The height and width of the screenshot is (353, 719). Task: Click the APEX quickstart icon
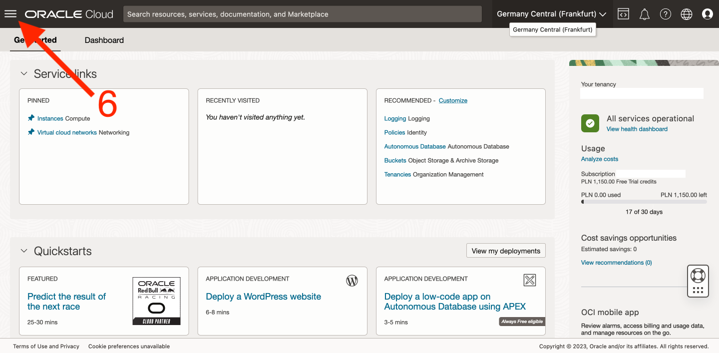point(529,280)
